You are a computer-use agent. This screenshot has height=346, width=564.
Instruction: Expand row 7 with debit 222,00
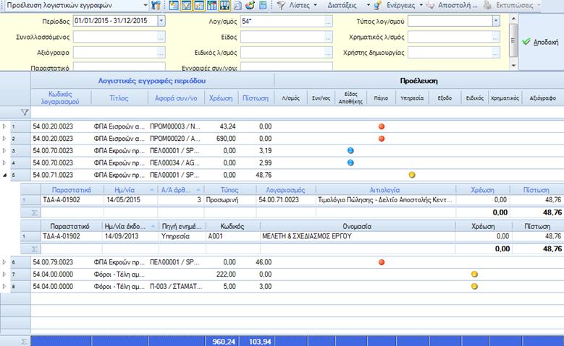pos(4,274)
